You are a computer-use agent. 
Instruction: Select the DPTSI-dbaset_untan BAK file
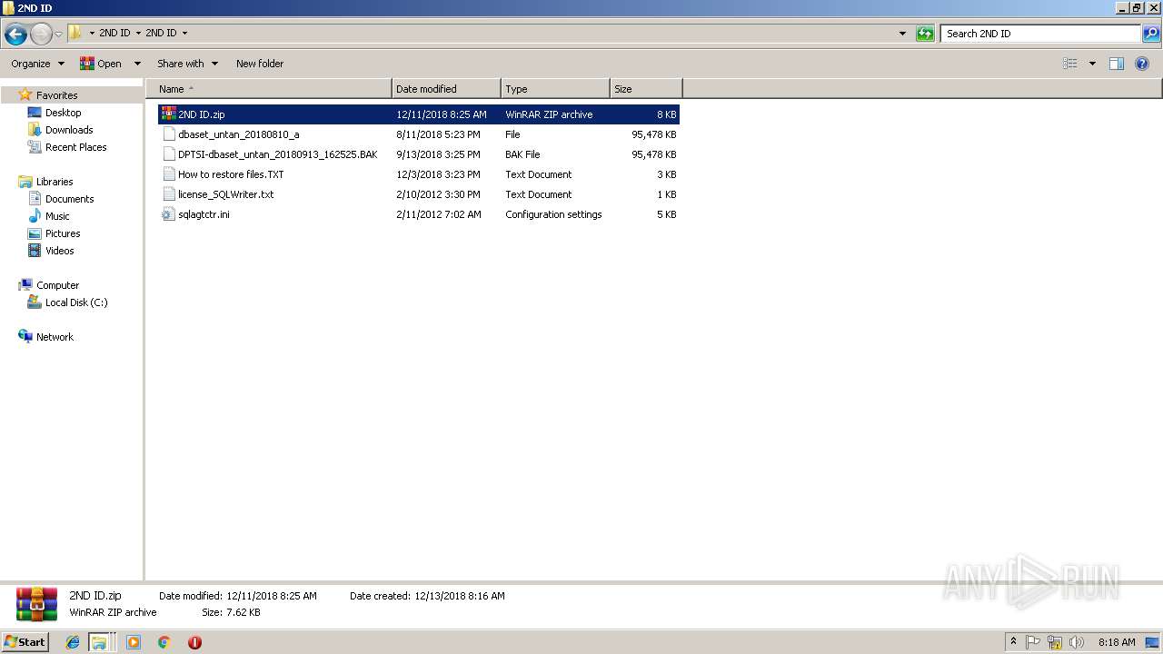[277, 154]
